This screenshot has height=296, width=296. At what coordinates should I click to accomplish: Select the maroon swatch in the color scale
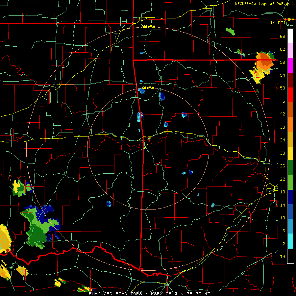290,80
